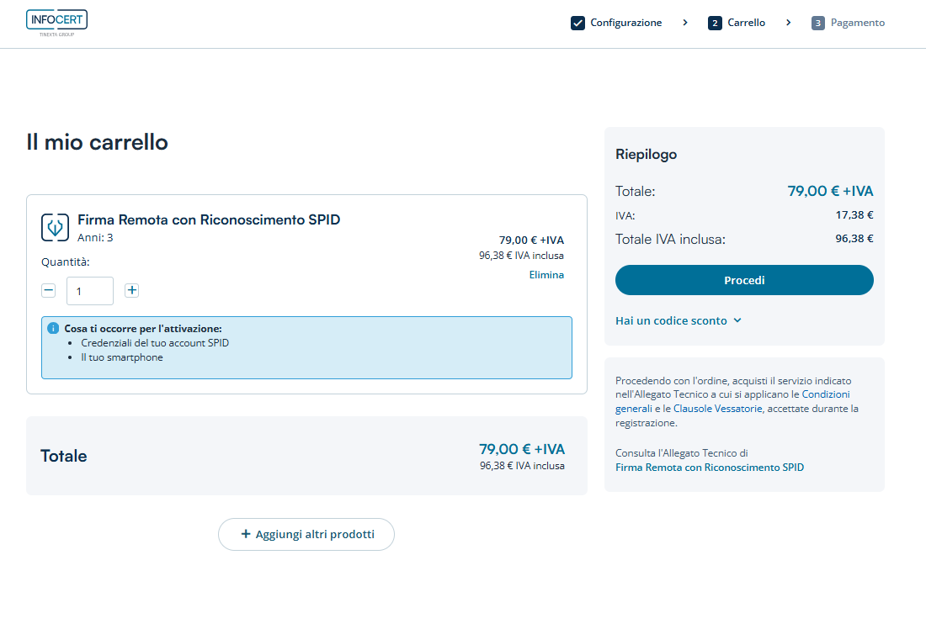Open the Clausole Vessatorie link

(717, 409)
